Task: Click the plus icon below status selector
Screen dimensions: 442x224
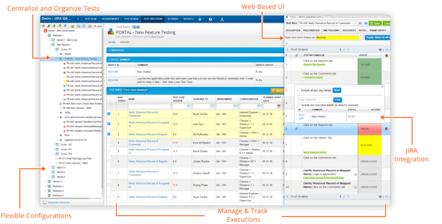Action: (x=287, y=44)
